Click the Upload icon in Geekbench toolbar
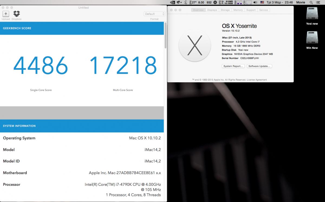This screenshot has width=325, height=202. 6,14
